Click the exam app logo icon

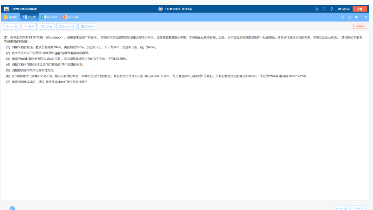tap(6, 9)
